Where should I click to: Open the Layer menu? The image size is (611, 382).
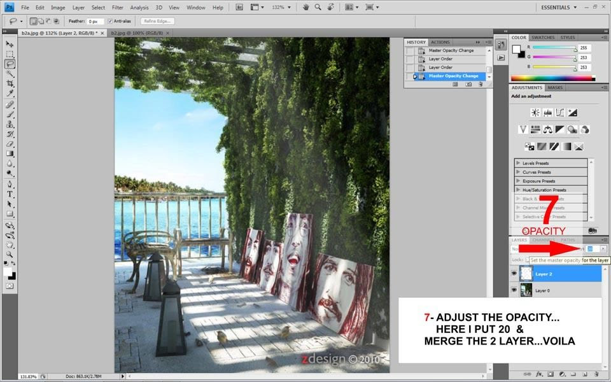click(78, 8)
